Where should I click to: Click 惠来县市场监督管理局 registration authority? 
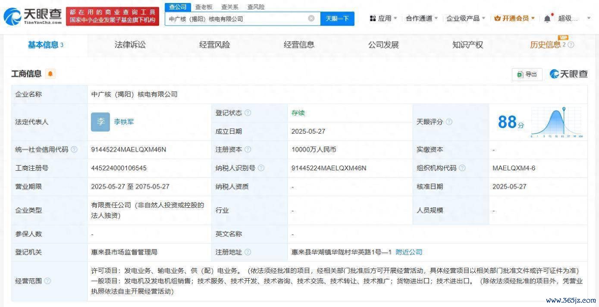[x=124, y=252]
